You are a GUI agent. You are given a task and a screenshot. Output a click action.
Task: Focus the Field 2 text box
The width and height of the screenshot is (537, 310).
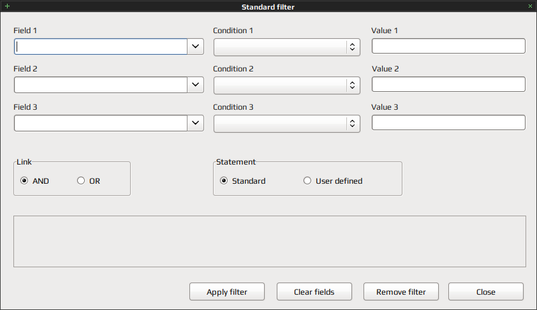(101, 85)
